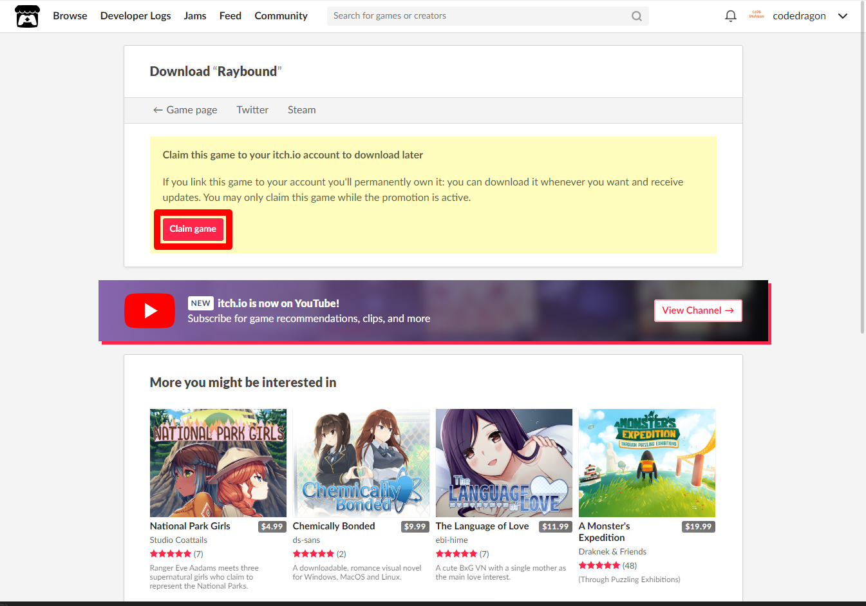This screenshot has height=606, width=866.
Task: Click the NEW badge on banner
Action: [x=200, y=303]
